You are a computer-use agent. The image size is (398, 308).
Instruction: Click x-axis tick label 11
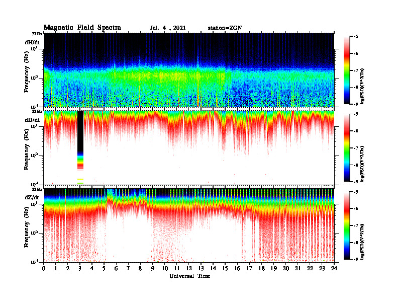coord(177,269)
